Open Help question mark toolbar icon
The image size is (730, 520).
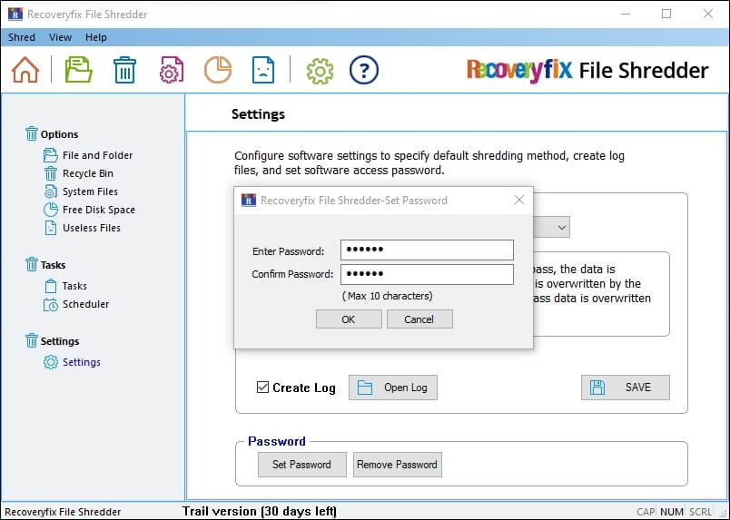(363, 70)
